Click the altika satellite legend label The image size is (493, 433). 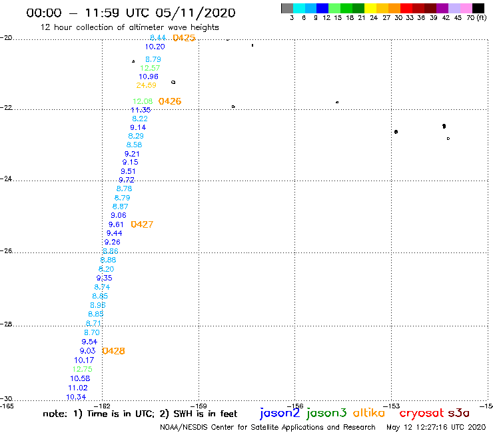[x=369, y=413]
